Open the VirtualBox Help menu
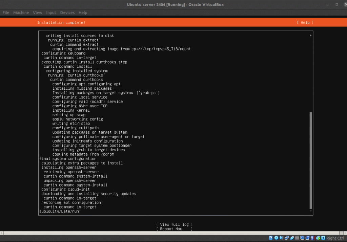 83,13
